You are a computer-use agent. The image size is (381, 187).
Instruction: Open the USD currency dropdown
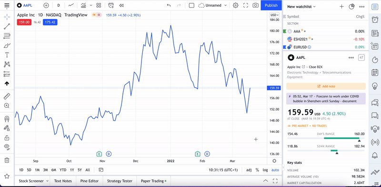pyautogui.click(x=274, y=15)
